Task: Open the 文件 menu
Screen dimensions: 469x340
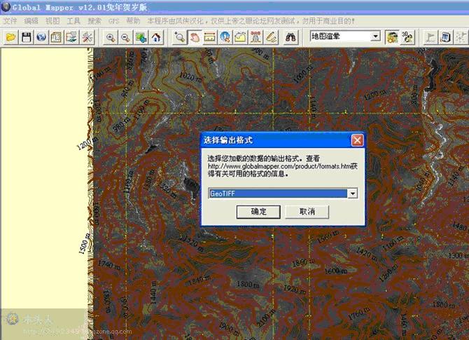Action: pyautogui.click(x=10, y=21)
